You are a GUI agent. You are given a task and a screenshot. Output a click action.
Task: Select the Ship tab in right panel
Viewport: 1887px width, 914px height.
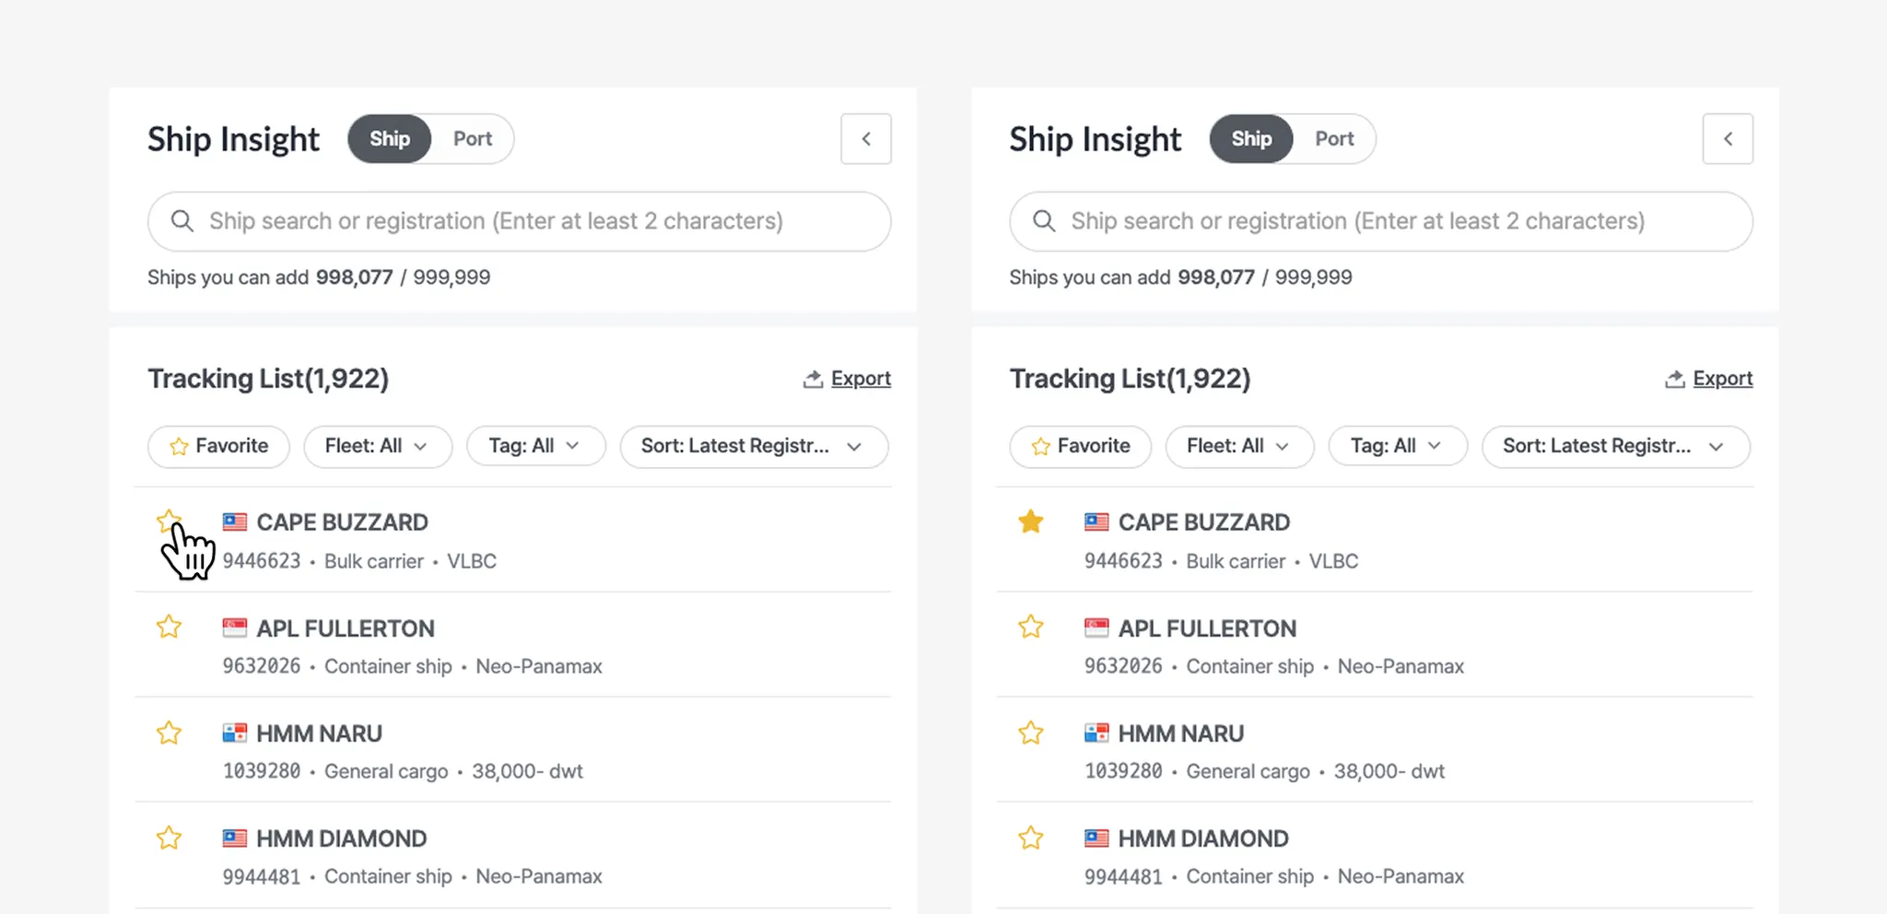coord(1251,139)
